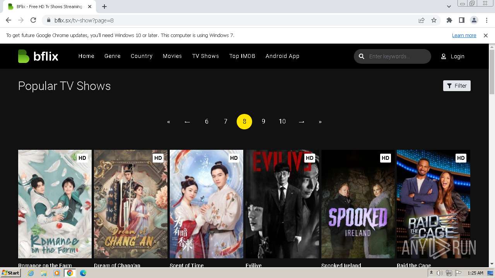Click the bflix logo
Viewport: 495px width, 278px height.
pos(38,56)
